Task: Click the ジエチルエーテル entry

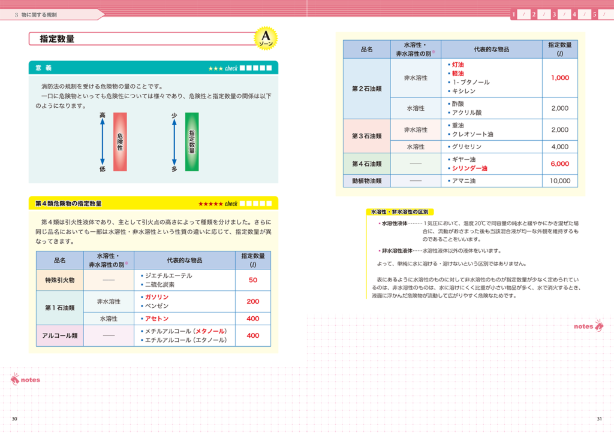Action: 168,275
